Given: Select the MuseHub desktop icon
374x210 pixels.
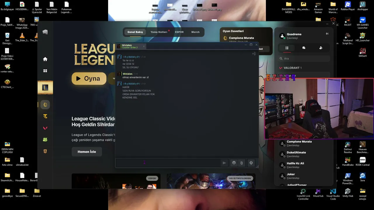Looking at the screenshot, I should [x=318, y=193].
